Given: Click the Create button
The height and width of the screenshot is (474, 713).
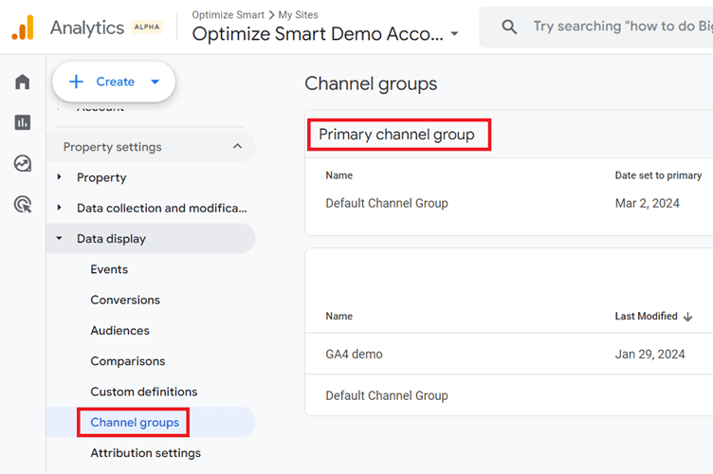Looking at the screenshot, I should coord(114,82).
